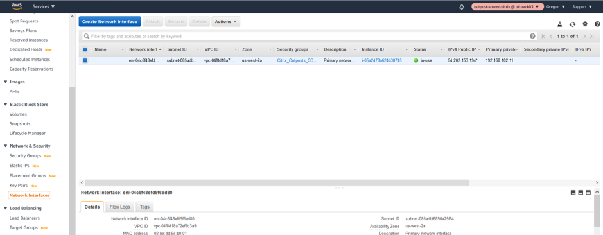Collapse the Elastic Block Store section

5,104
